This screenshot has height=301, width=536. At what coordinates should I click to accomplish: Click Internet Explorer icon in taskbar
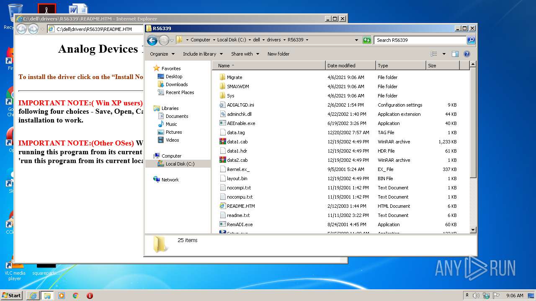33,296
